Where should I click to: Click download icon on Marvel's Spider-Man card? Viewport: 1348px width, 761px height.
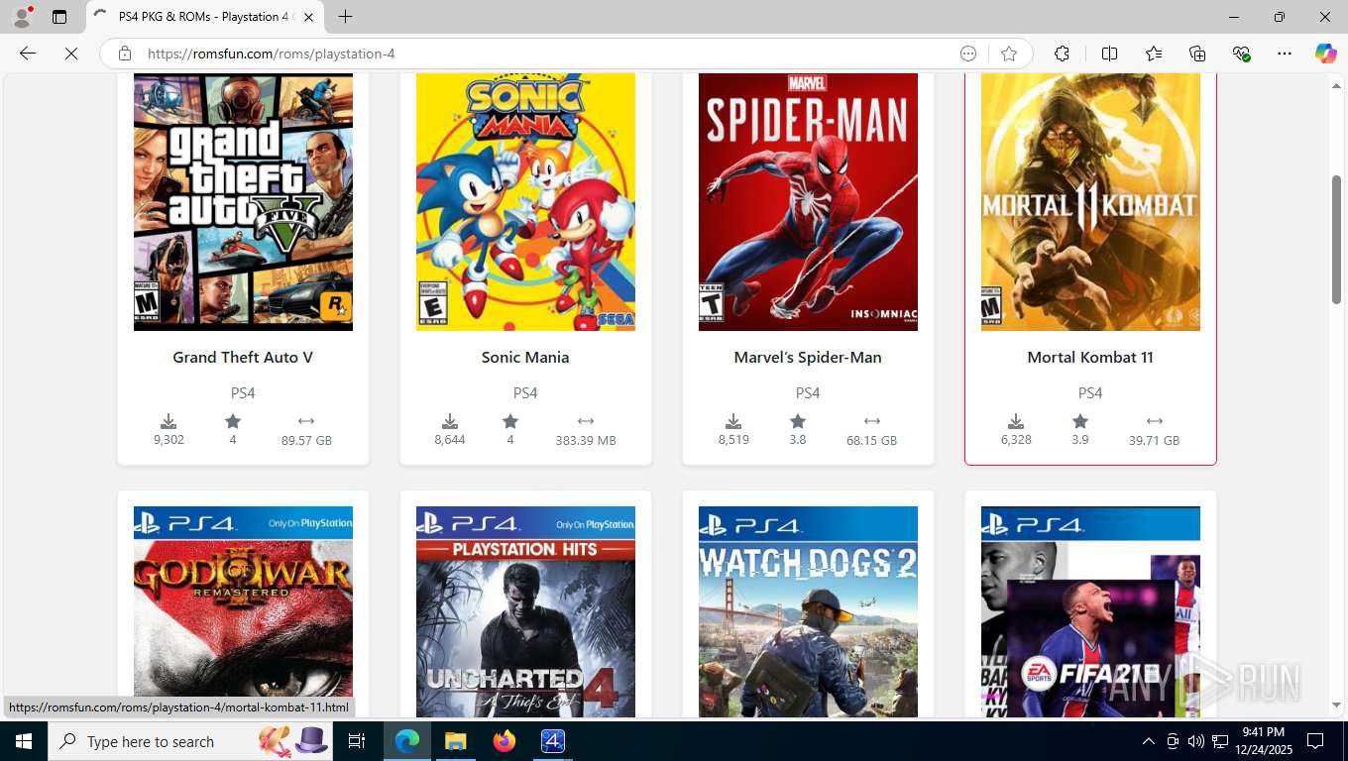tap(733, 421)
